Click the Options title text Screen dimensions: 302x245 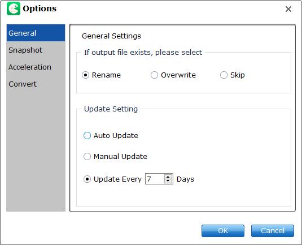coord(40,8)
